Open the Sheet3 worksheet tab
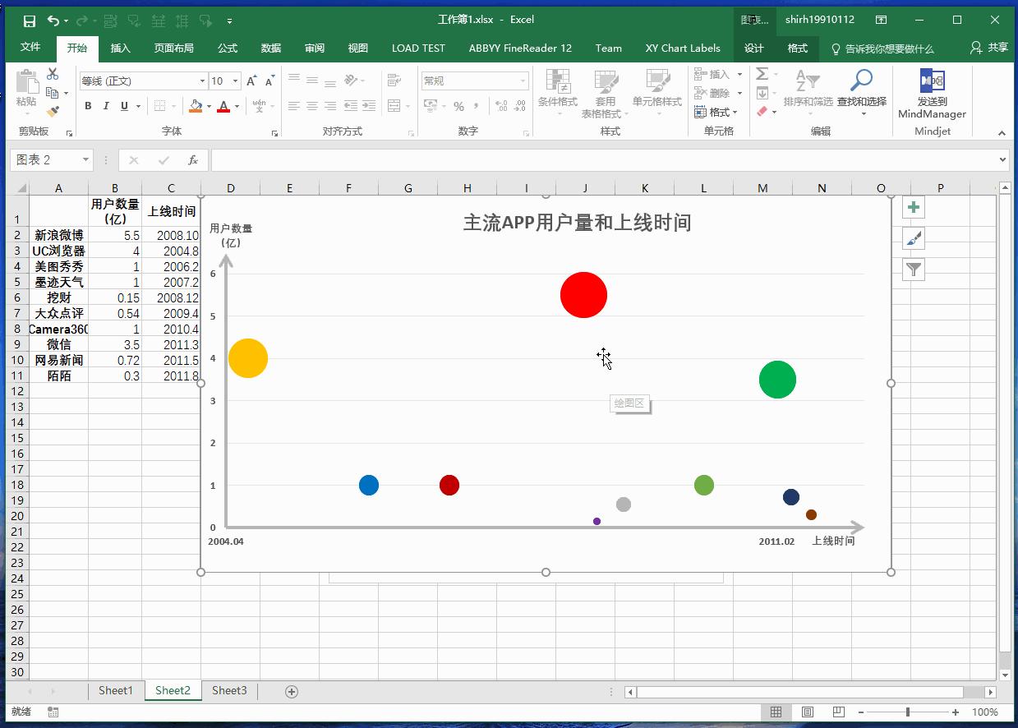1018x728 pixels. (229, 690)
